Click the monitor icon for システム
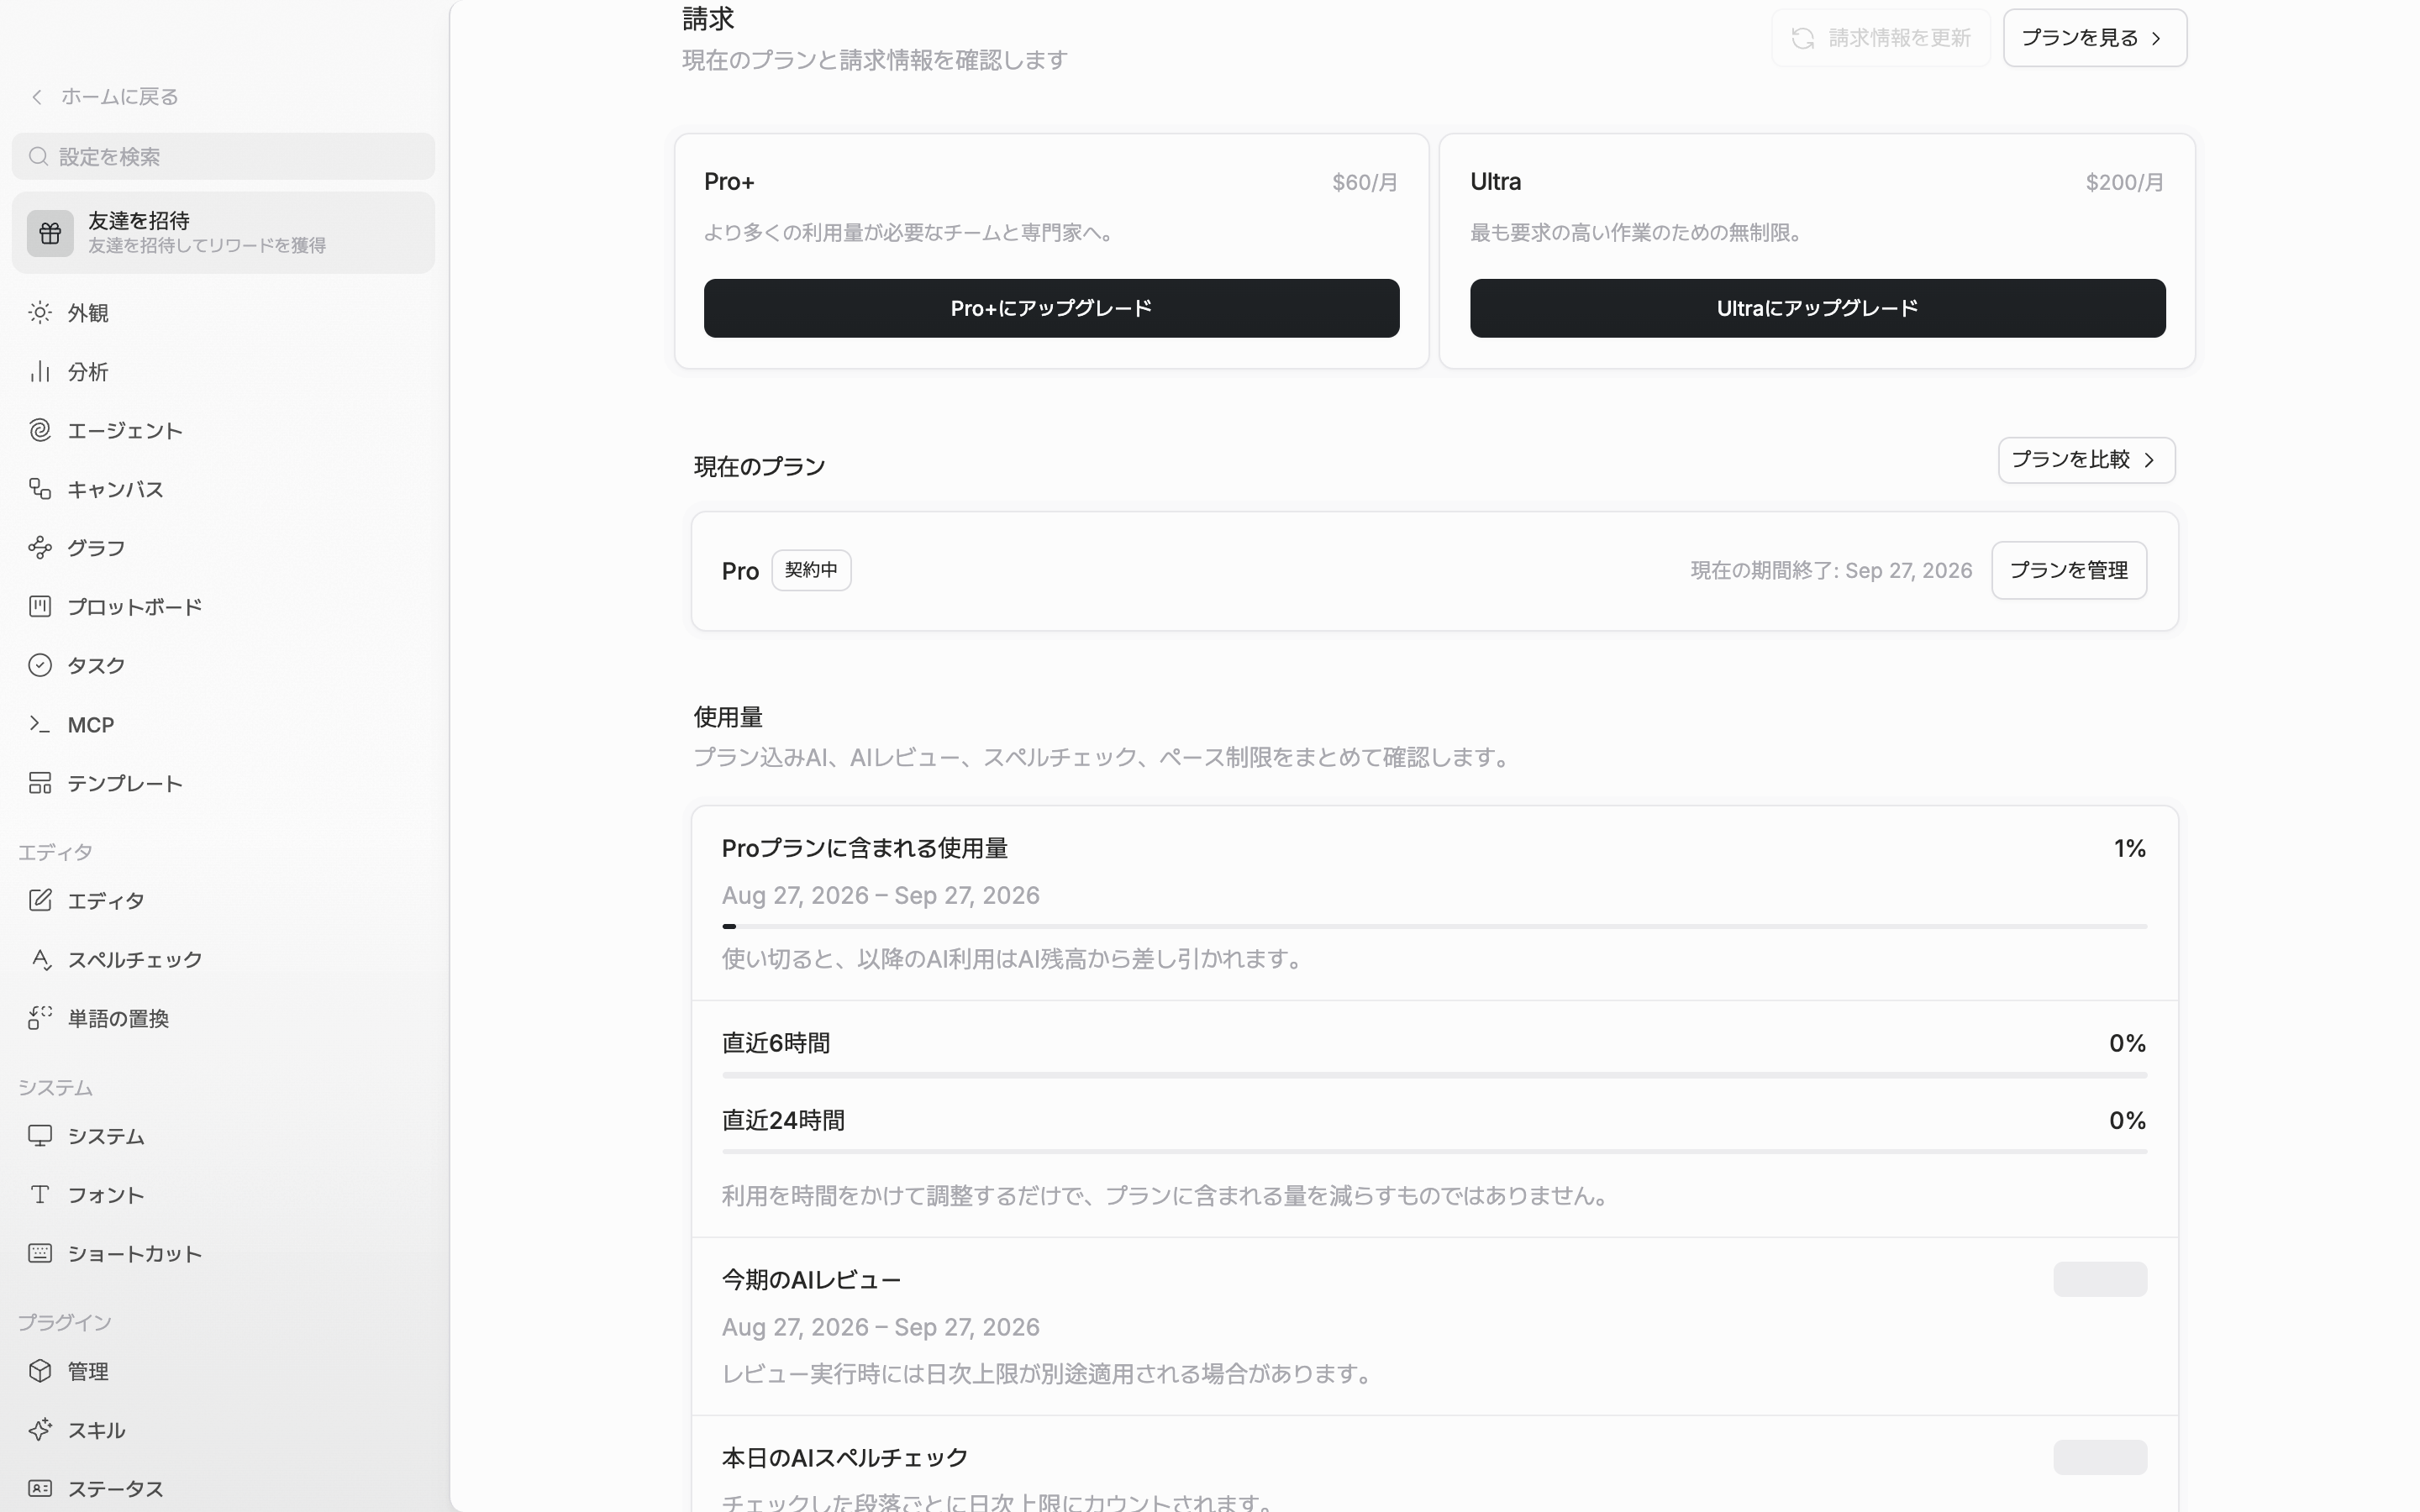The image size is (2420, 1512). pyautogui.click(x=40, y=1136)
